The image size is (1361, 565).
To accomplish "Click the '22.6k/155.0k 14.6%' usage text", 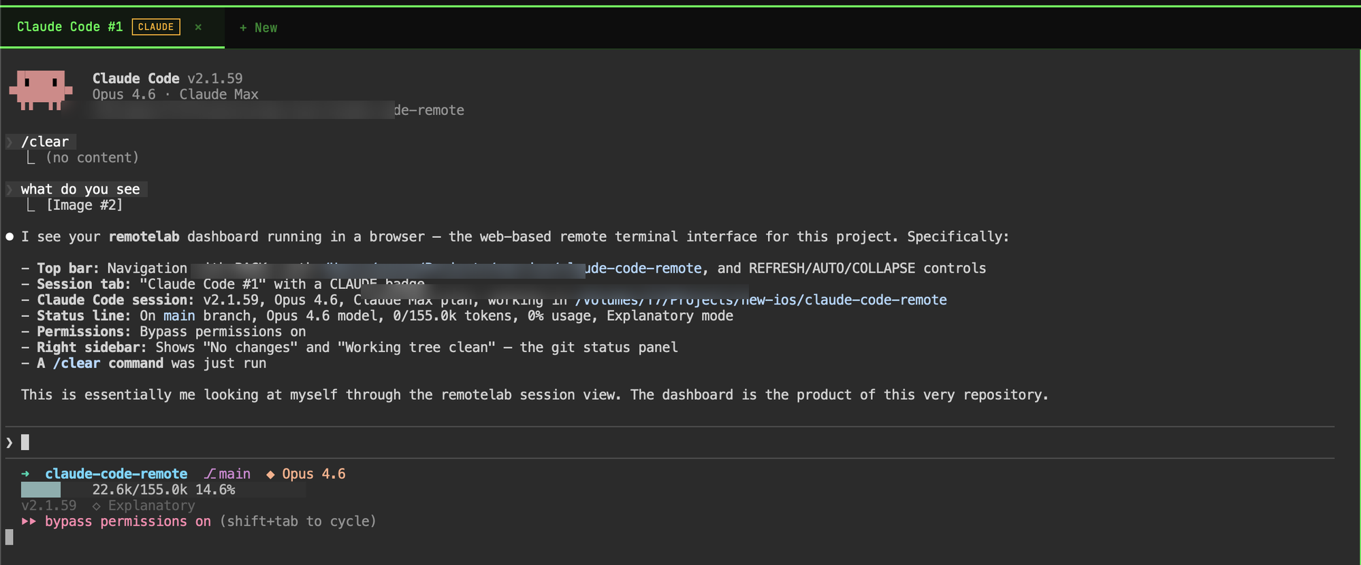I will tap(164, 490).
